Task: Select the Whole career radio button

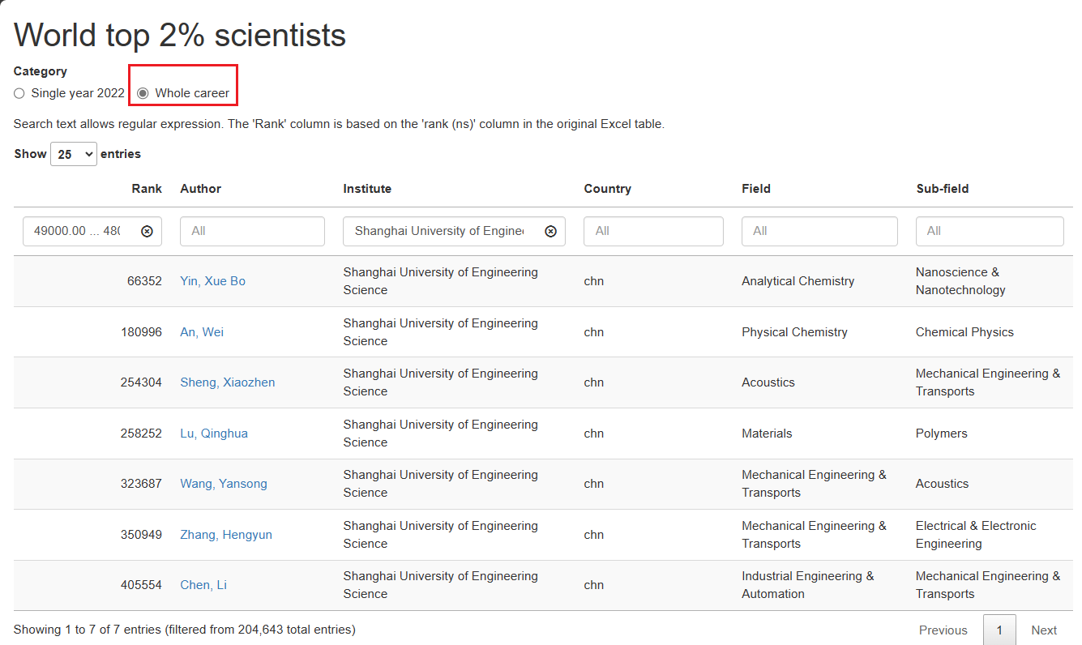Action: click(143, 94)
